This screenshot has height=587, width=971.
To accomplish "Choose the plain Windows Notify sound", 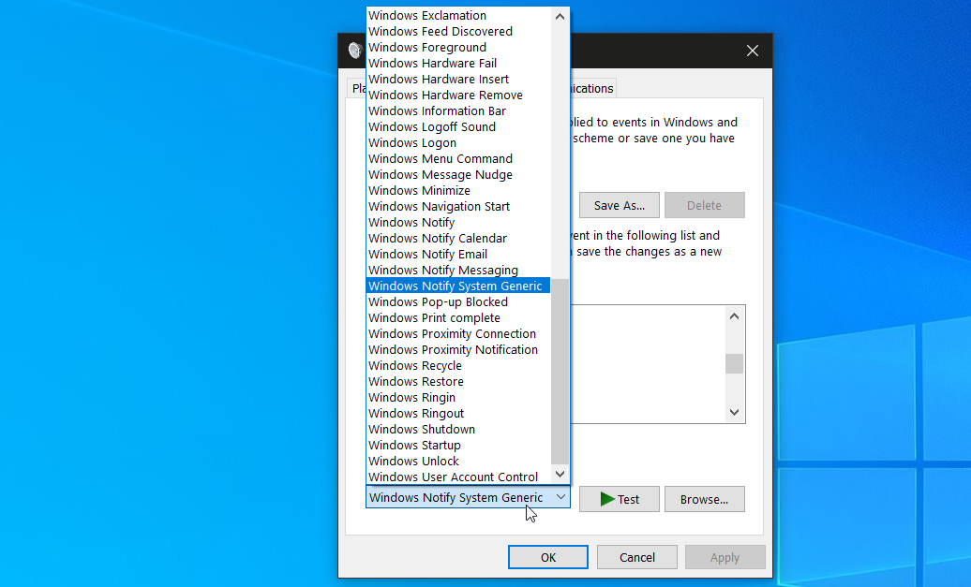I will click(x=458, y=223).
